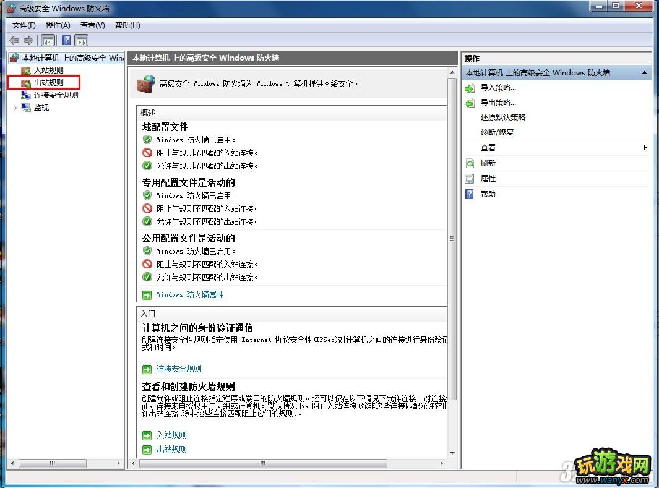
Task: Click green shield icon under 专用配置文件
Action: point(147,195)
